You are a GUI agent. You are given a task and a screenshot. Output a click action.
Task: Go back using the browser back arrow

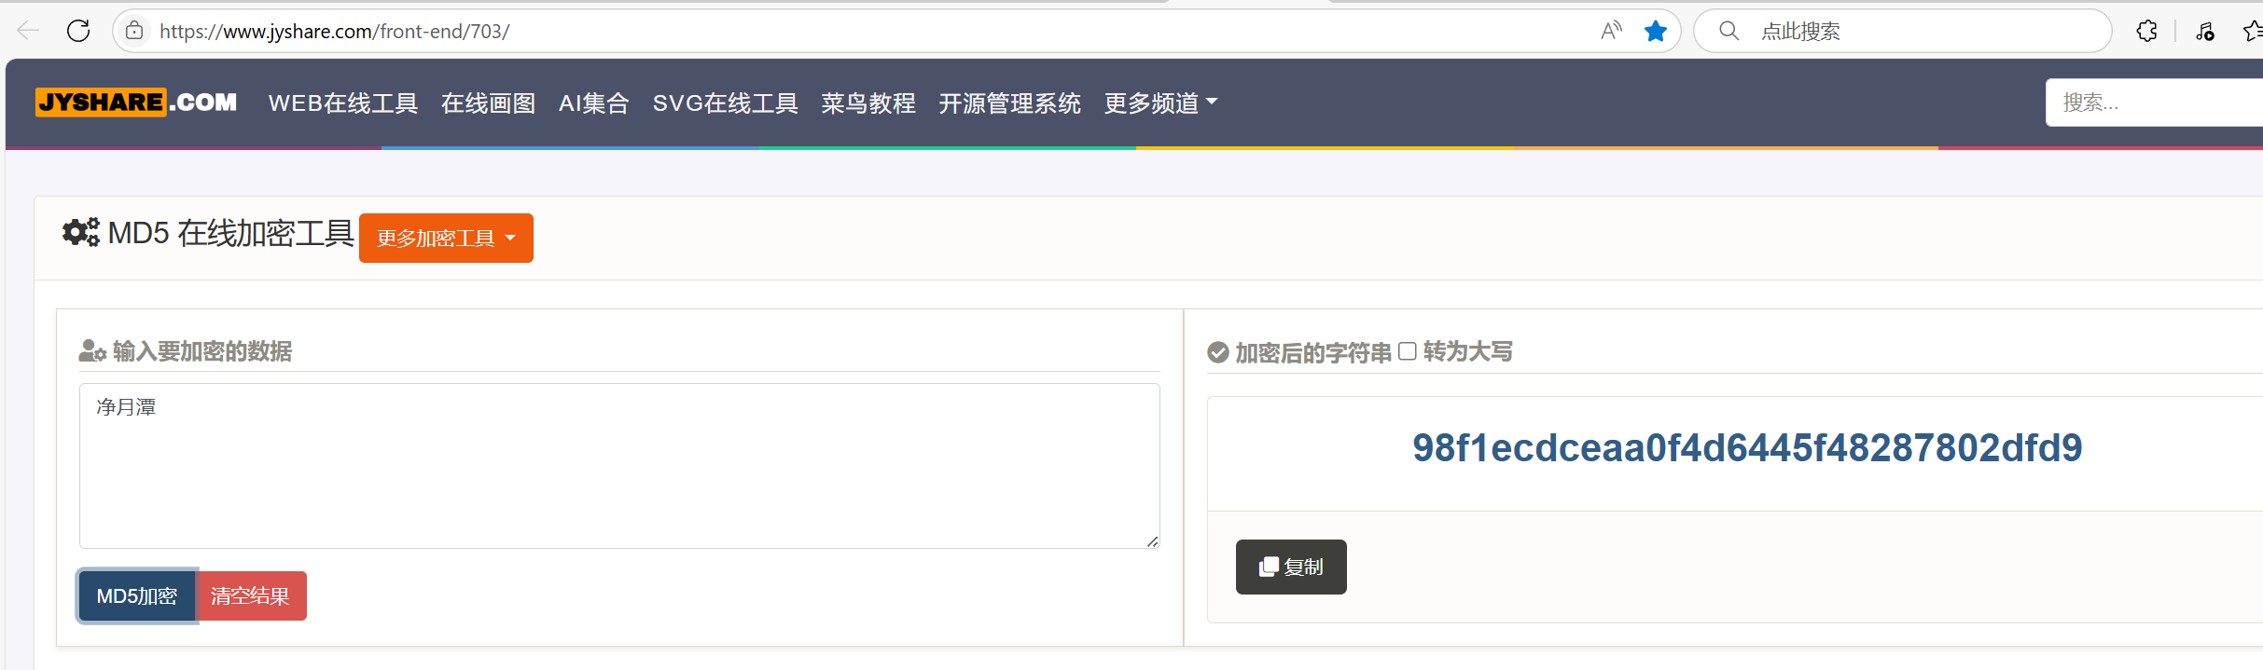point(28,31)
